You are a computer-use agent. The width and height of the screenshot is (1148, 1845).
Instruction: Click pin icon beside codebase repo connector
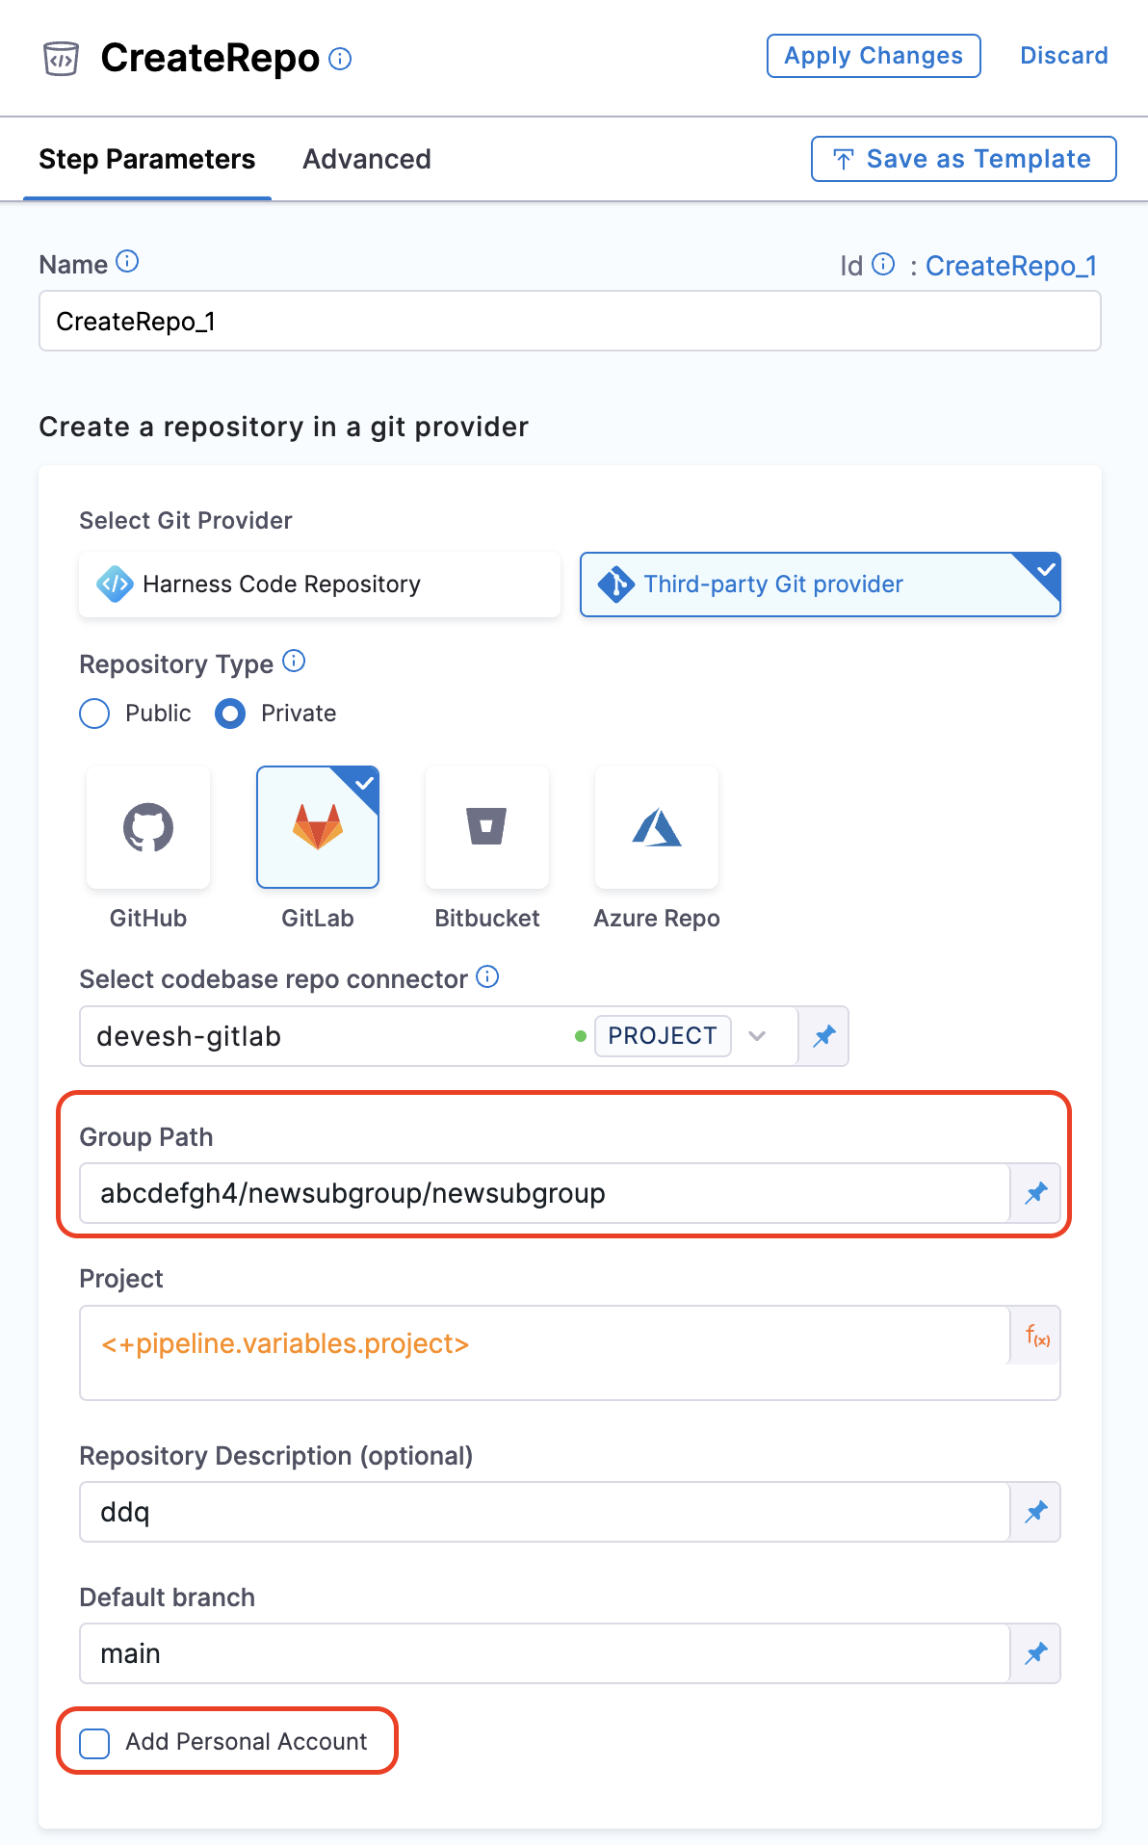[x=824, y=1036]
